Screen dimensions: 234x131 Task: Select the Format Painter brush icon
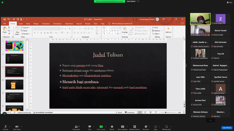coord(9,34)
